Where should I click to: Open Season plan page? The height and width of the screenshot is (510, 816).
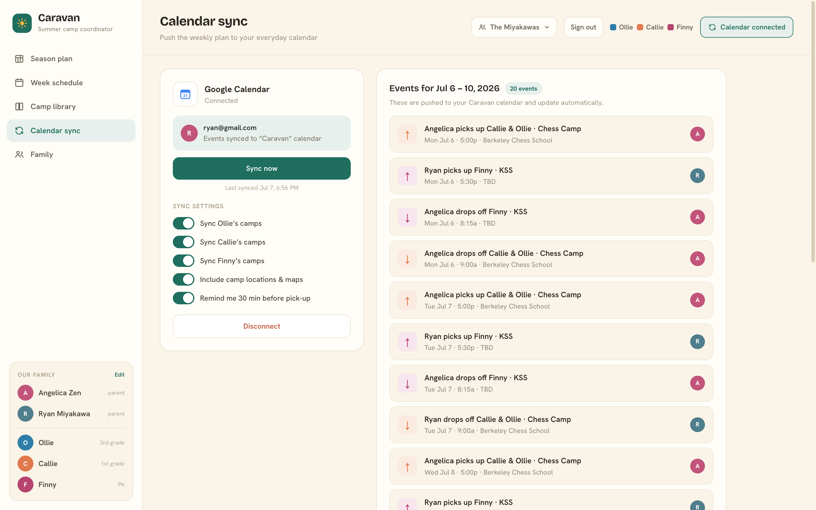click(x=71, y=59)
